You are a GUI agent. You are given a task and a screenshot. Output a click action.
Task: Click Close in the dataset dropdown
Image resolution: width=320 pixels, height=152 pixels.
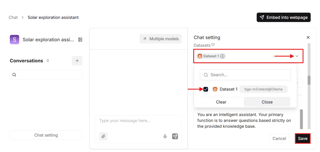(267, 102)
